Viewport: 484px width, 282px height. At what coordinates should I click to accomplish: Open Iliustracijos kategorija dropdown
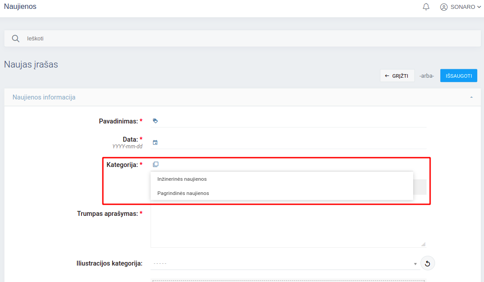pyautogui.click(x=285, y=263)
